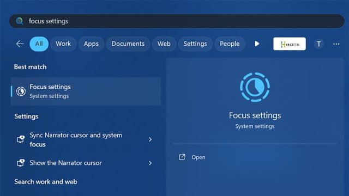Select the All filter tab
349x196 pixels.
39,44
